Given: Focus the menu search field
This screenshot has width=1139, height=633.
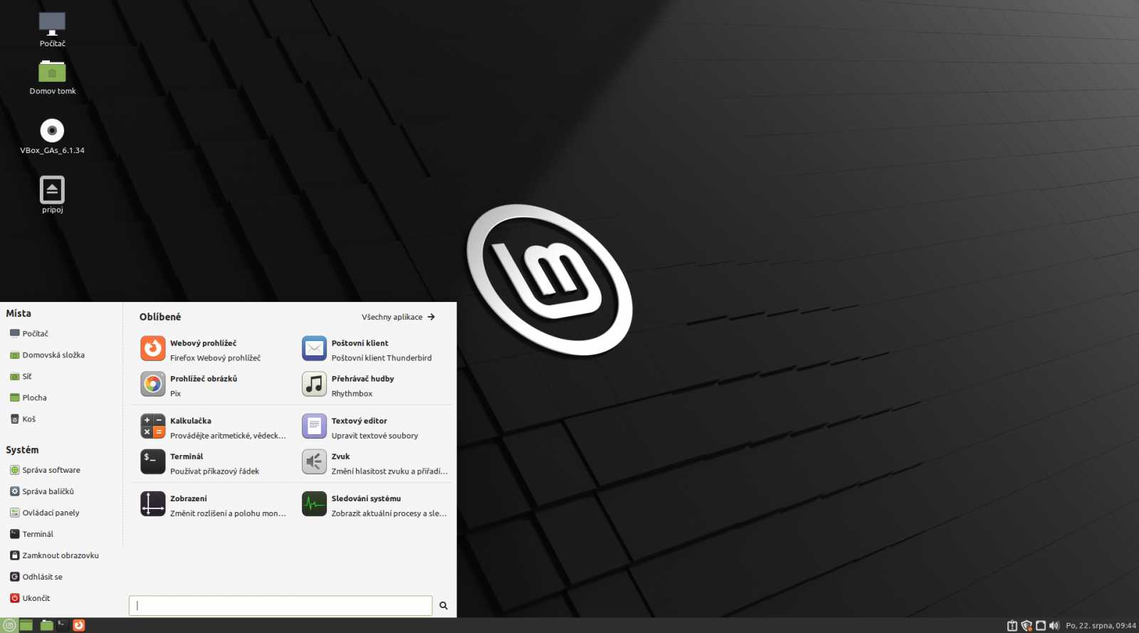Looking at the screenshot, I should (280, 606).
